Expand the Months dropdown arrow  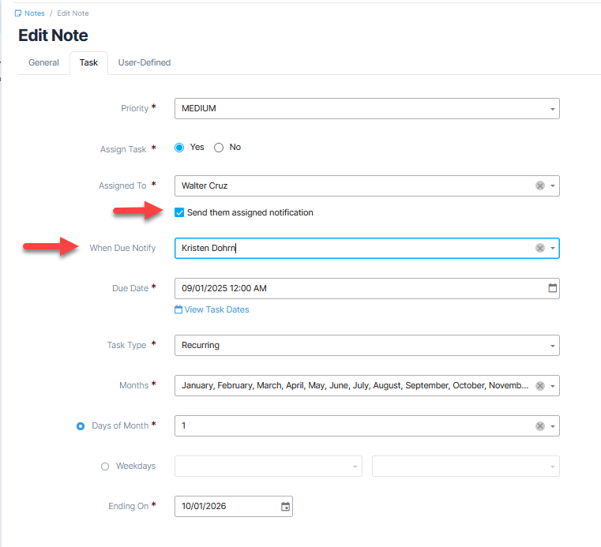[553, 386]
